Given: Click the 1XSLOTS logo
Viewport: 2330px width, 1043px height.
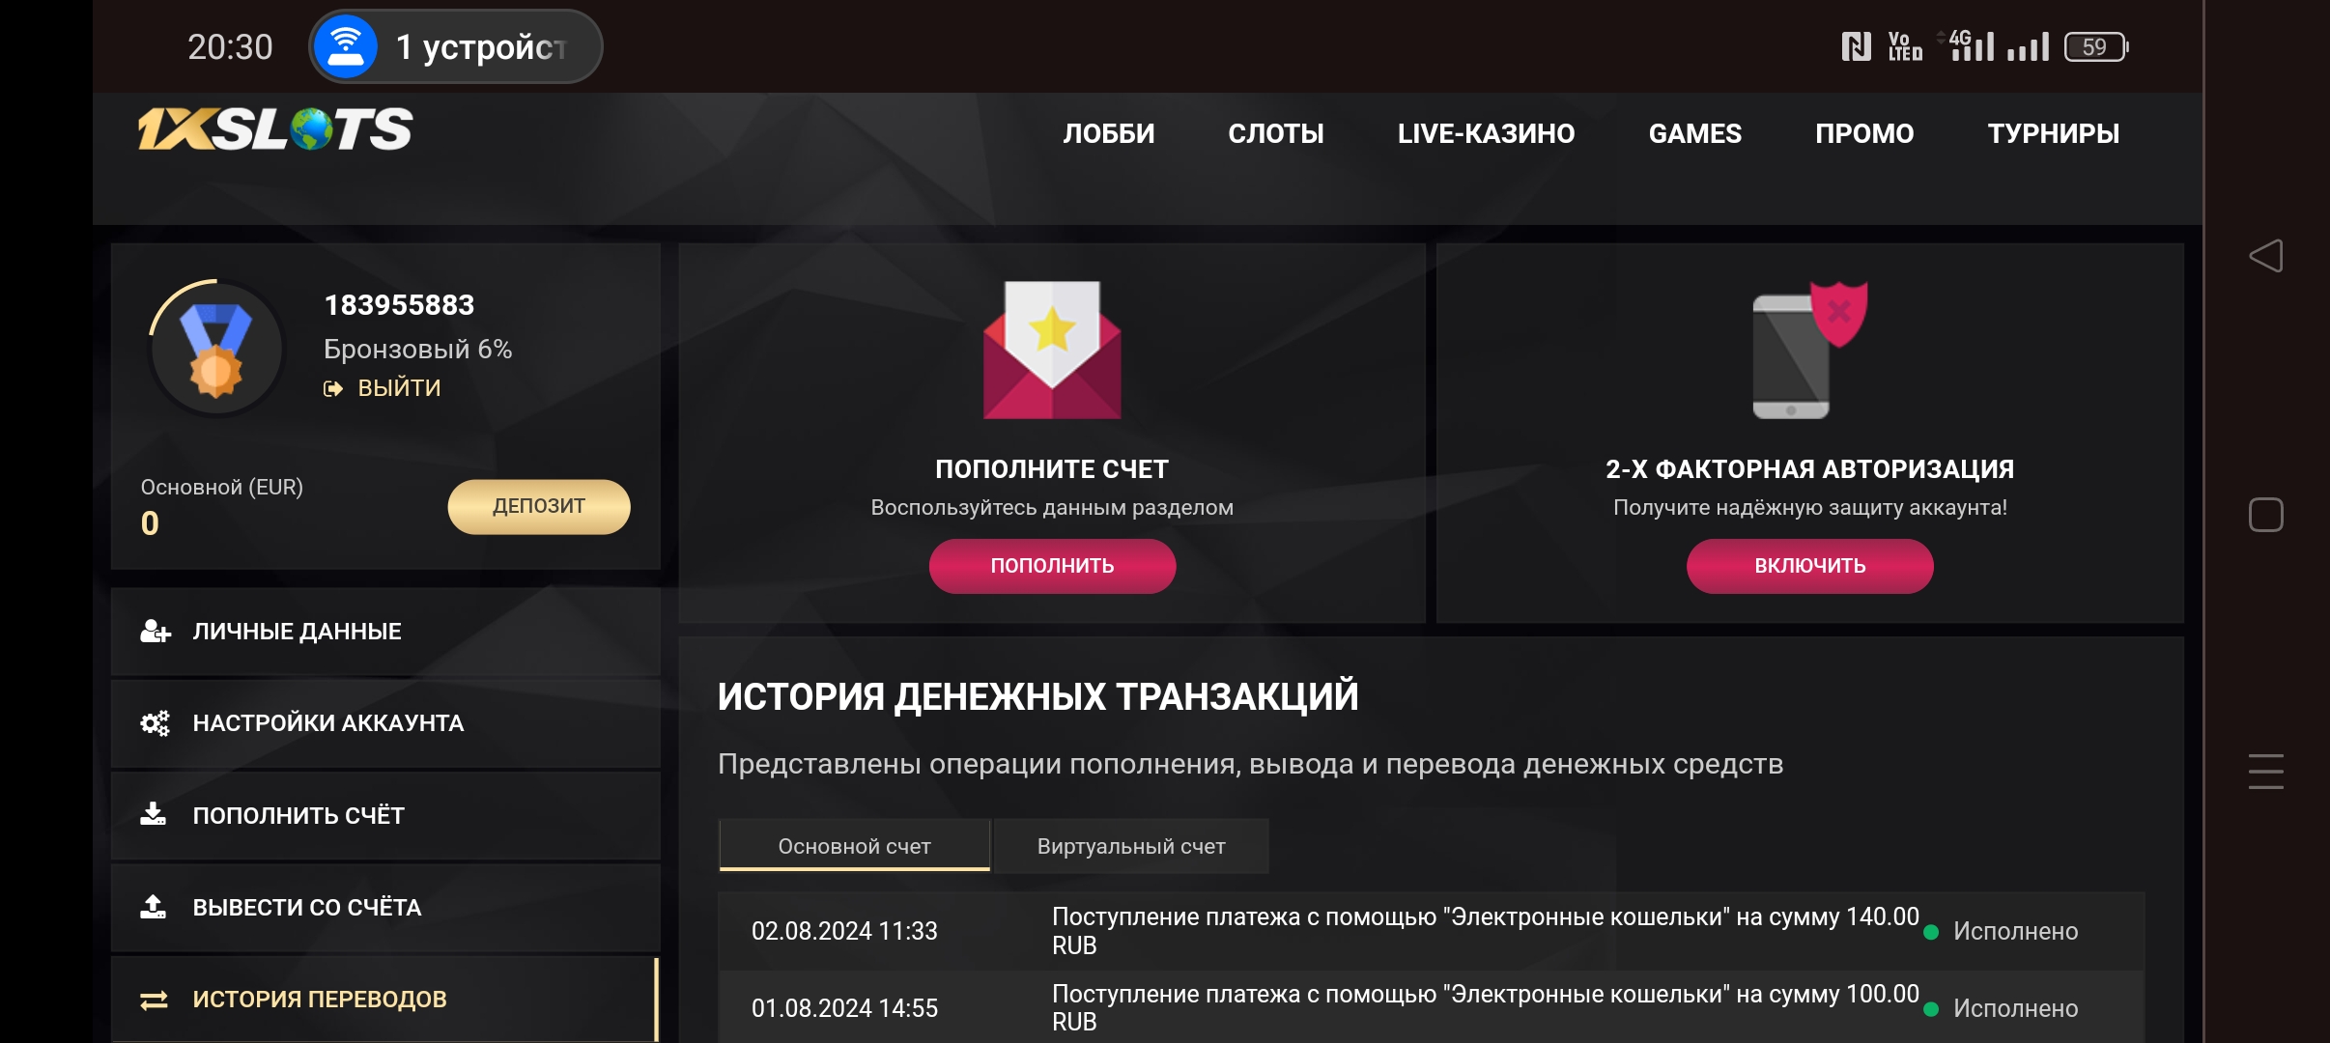Looking at the screenshot, I should click(x=275, y=129).
